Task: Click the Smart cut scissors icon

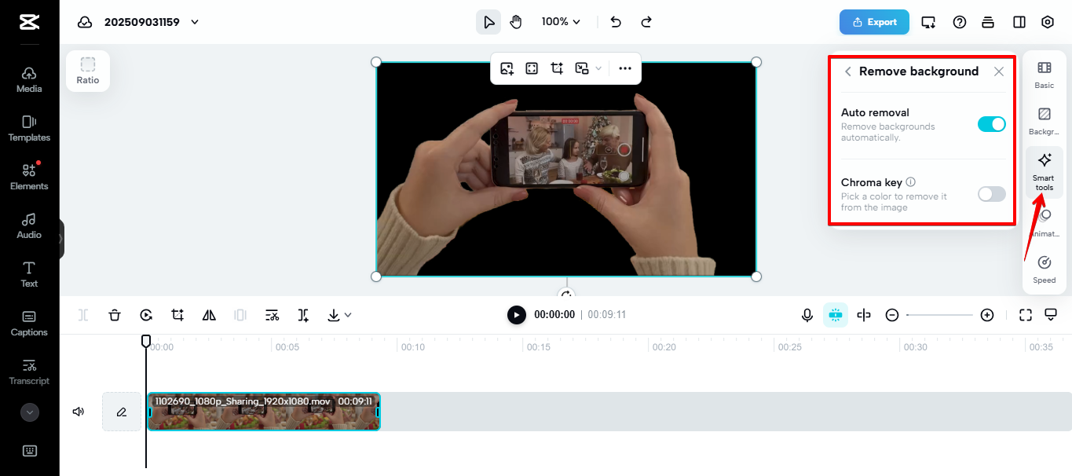Action: [x=272, y=315]
